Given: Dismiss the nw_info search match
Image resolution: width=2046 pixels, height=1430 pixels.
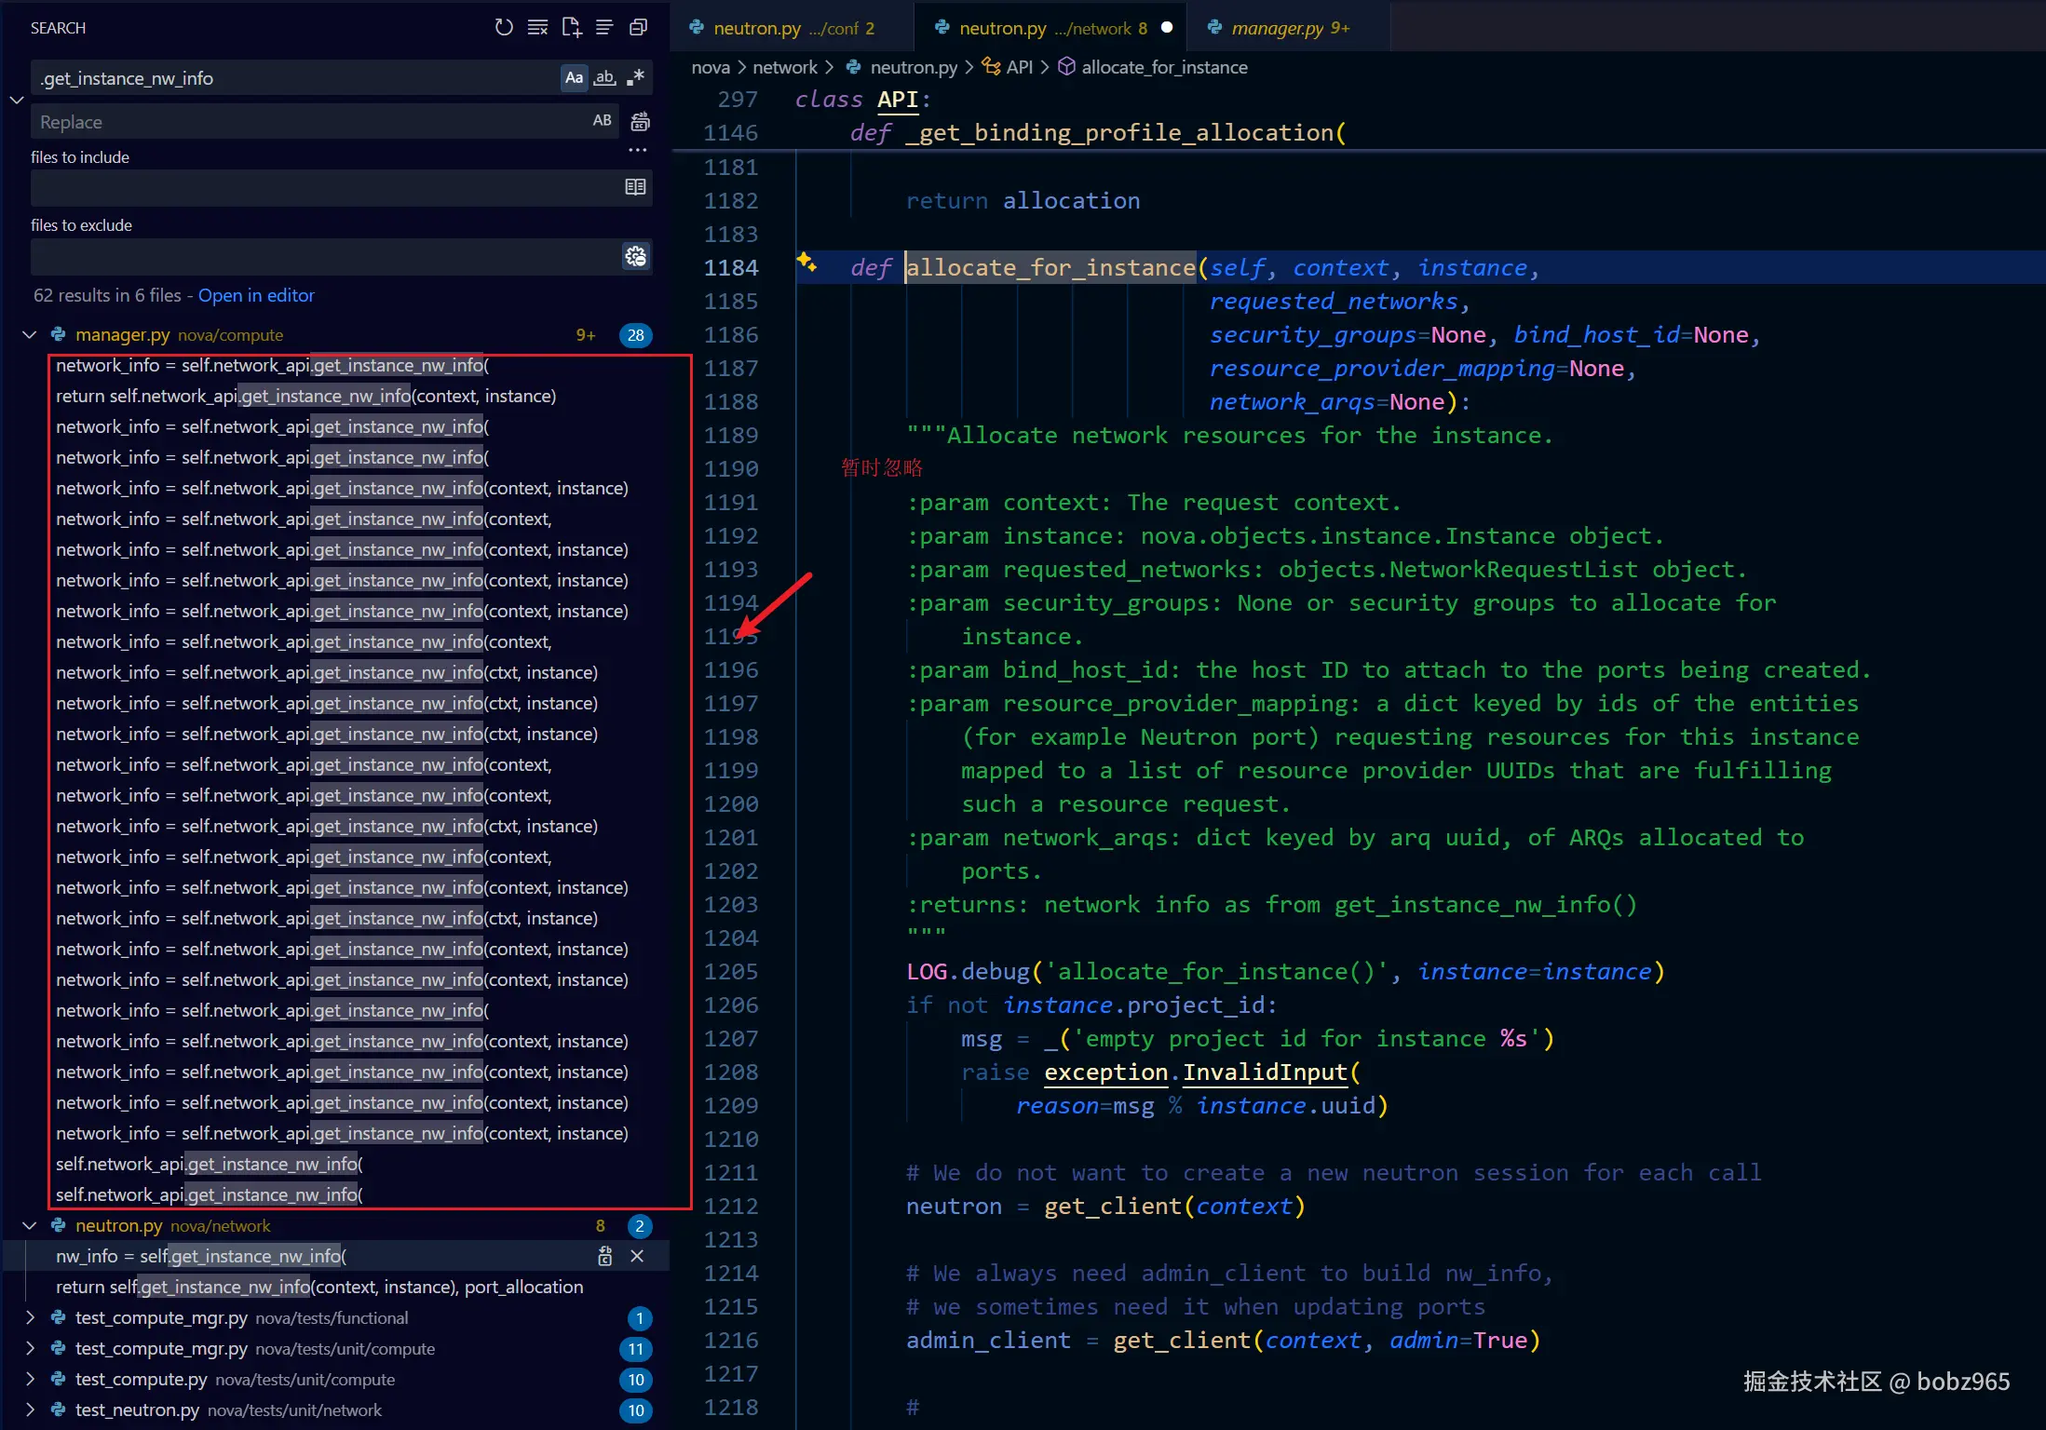Looking at the screenshot, I should point(637,1256).
